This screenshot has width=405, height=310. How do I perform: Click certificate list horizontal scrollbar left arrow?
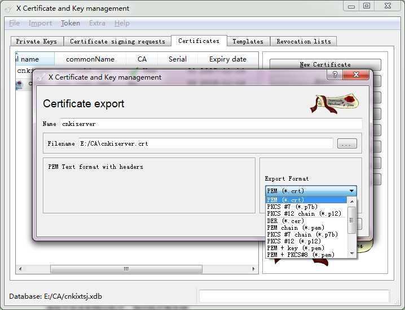[20, 269]
